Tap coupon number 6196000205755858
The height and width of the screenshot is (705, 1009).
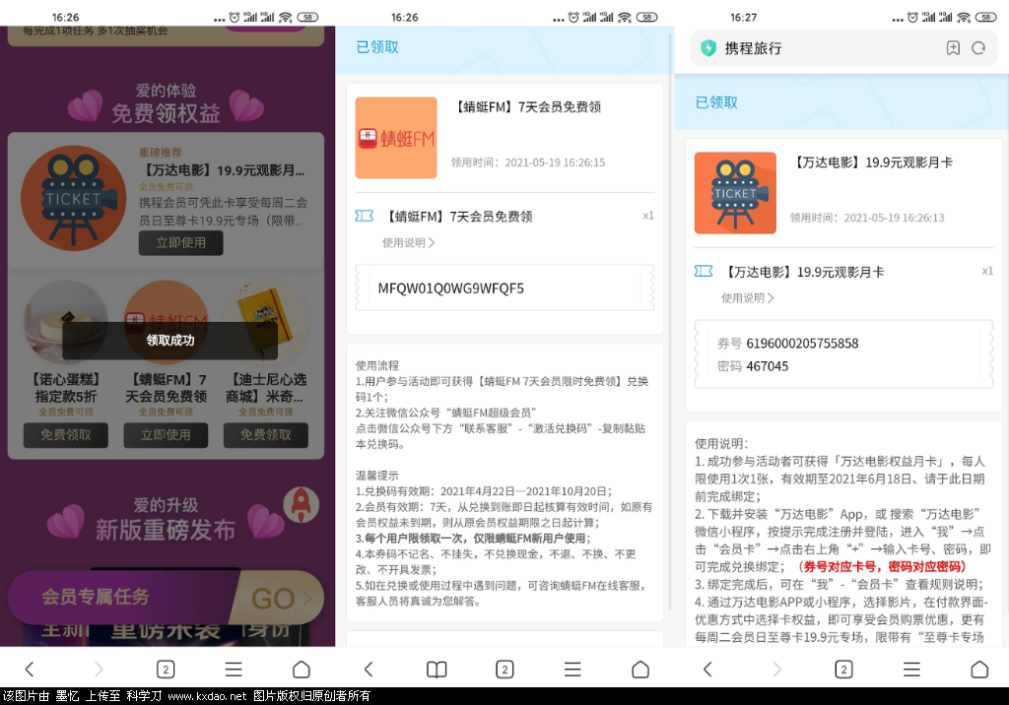[x=802, y=344]
